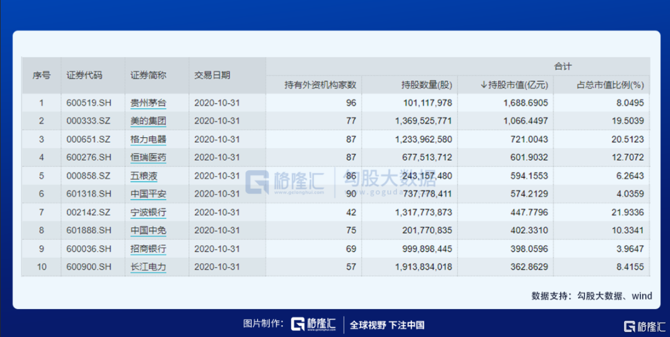
Task: Select the code cell 000333.SZ
Action: (x=89, y=121)
